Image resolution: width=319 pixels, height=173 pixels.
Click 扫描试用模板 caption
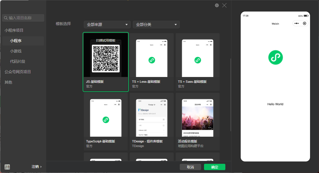(106, 40)
